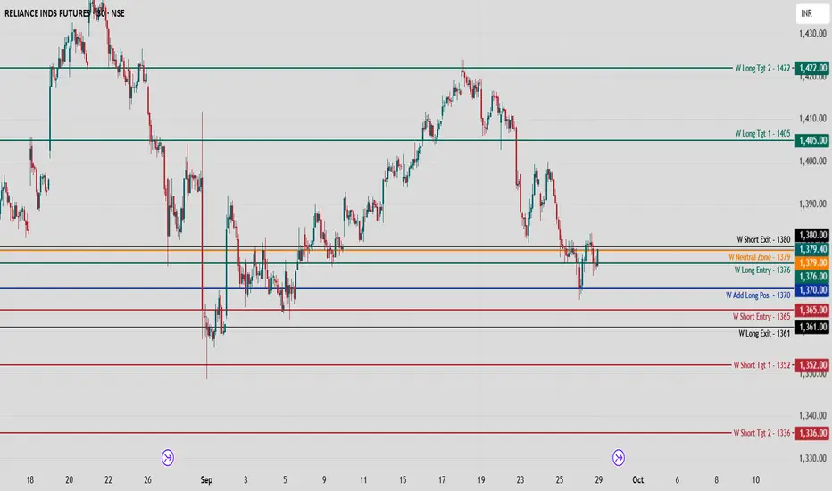Click the 1,390.00 price axis value

812,204
